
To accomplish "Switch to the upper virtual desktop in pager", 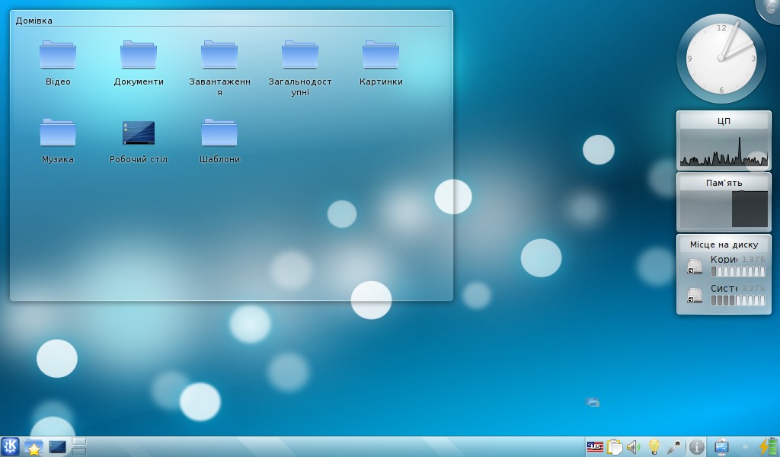I will (x=78, y=442).
